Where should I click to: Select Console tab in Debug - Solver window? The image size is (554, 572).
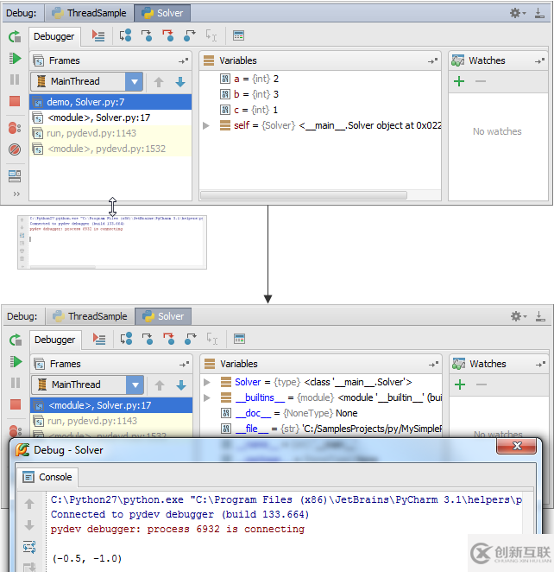(x=47, y=477)
